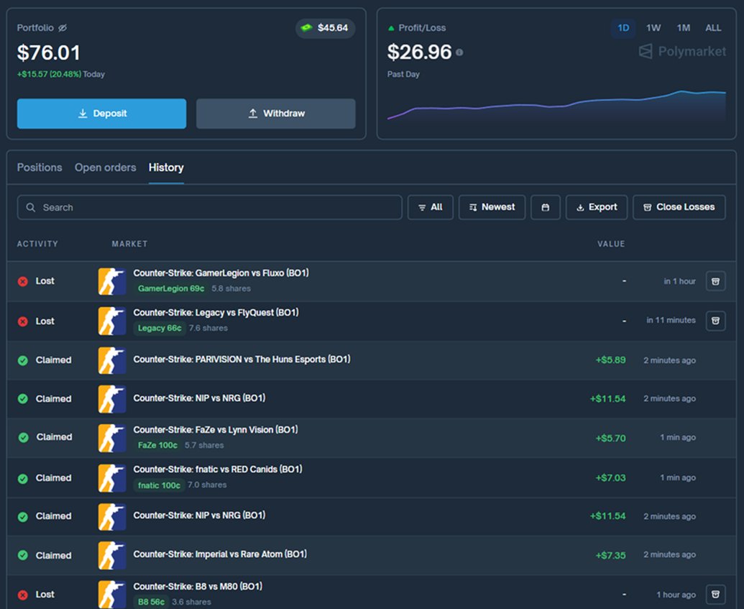Click the $76.01 portfolio total
744x609 pixels.
(48, 52)
